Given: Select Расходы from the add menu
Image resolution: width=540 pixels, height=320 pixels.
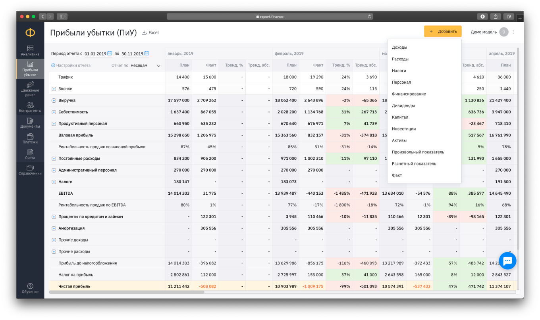Looking at the screenshot, I should 400,59.
